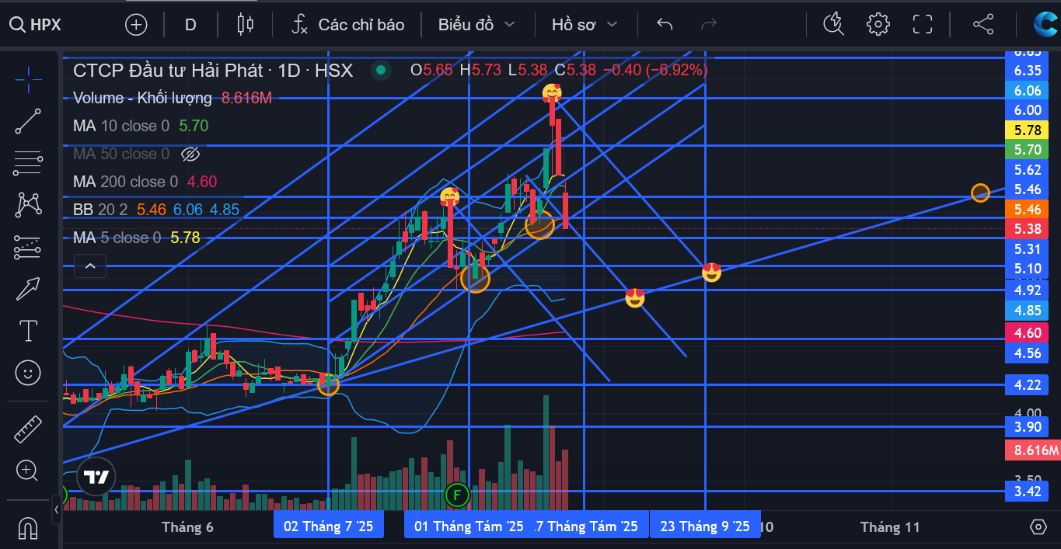Select the 02 Tháng 7 '25 date label

pyautogui.click(x=328, y=526)
